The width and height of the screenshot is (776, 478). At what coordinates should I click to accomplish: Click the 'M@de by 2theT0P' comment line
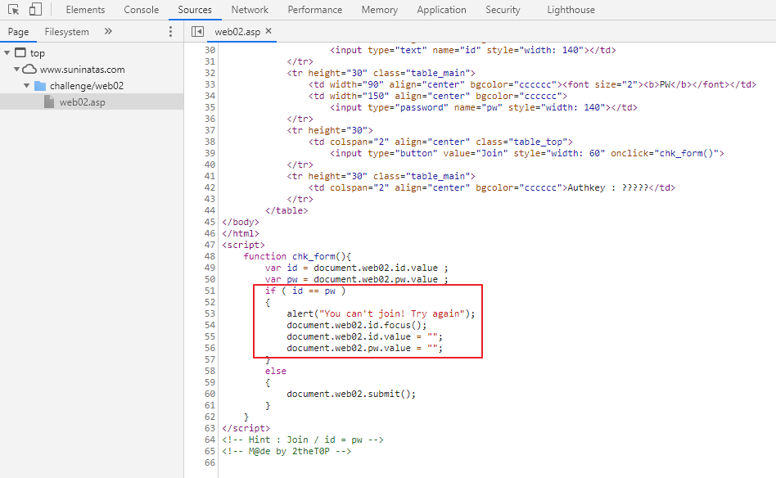pyautogui.click(x=286, y=451)
